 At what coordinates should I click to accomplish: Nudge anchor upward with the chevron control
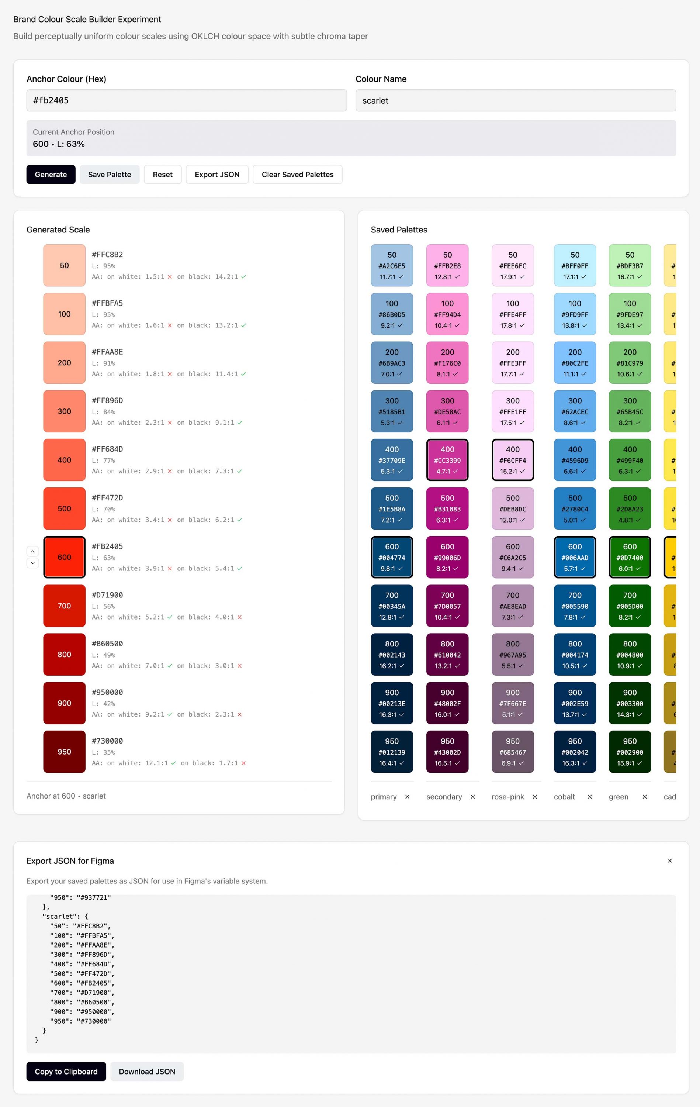32,551
